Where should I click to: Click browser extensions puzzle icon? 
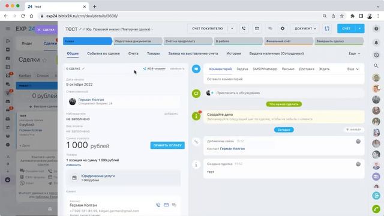(x=352, y=16)
